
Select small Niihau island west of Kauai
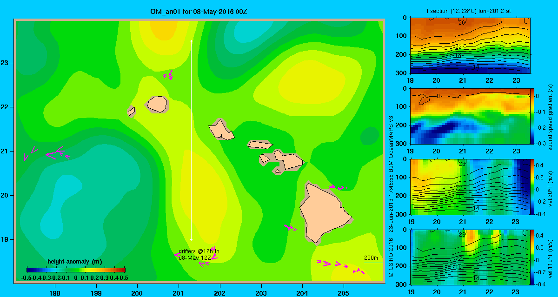coord(131,112)
